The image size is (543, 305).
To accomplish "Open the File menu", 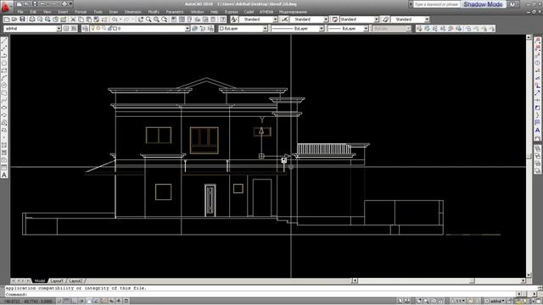I will [20, 12].
